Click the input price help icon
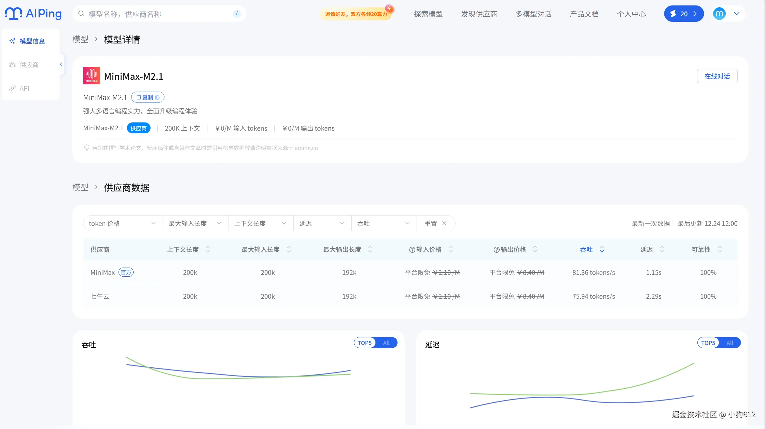766x429 pixels. coord(412,250)
